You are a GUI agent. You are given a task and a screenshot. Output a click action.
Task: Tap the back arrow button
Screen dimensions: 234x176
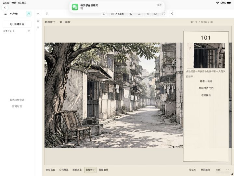pos(5,7)
